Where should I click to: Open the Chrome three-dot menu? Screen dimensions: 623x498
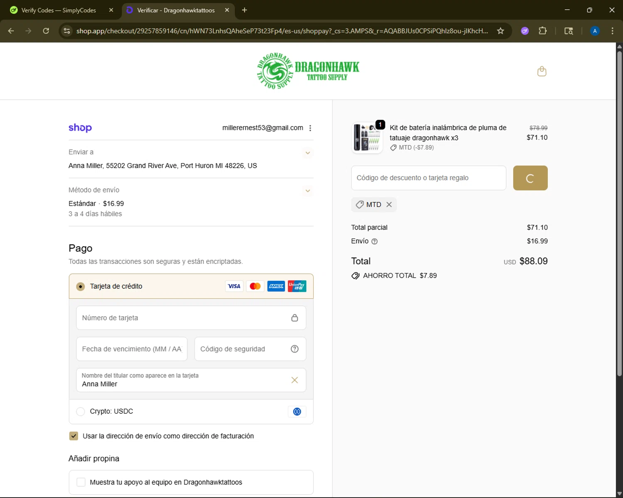[612, 31]
